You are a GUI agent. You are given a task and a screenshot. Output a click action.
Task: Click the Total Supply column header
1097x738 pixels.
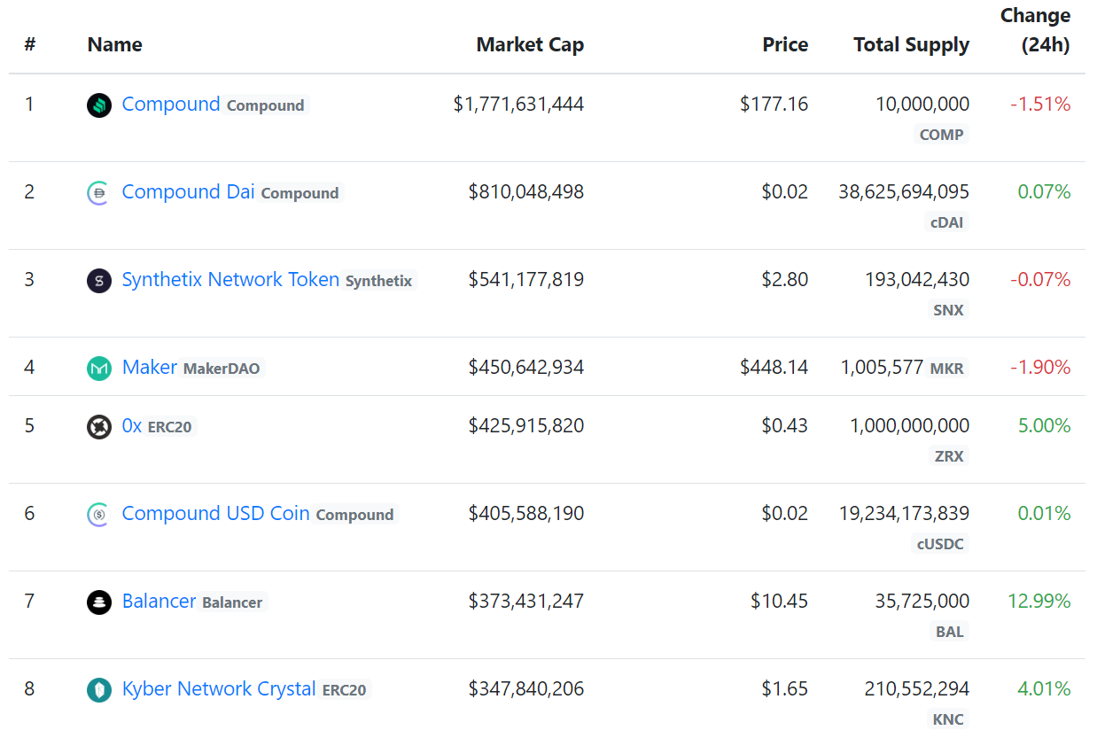[x=911, y=44]
